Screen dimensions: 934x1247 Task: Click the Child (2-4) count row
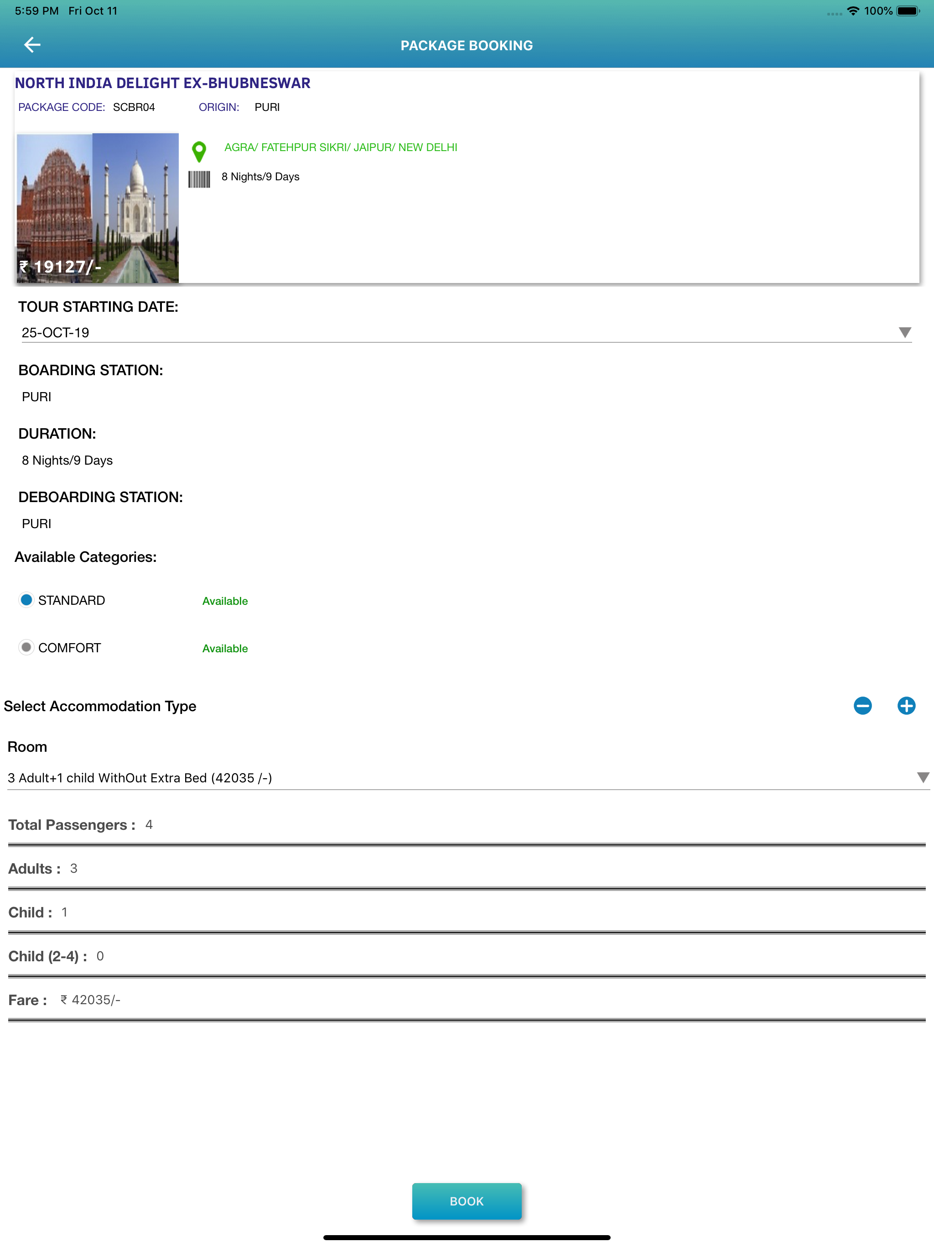point(467,956)
